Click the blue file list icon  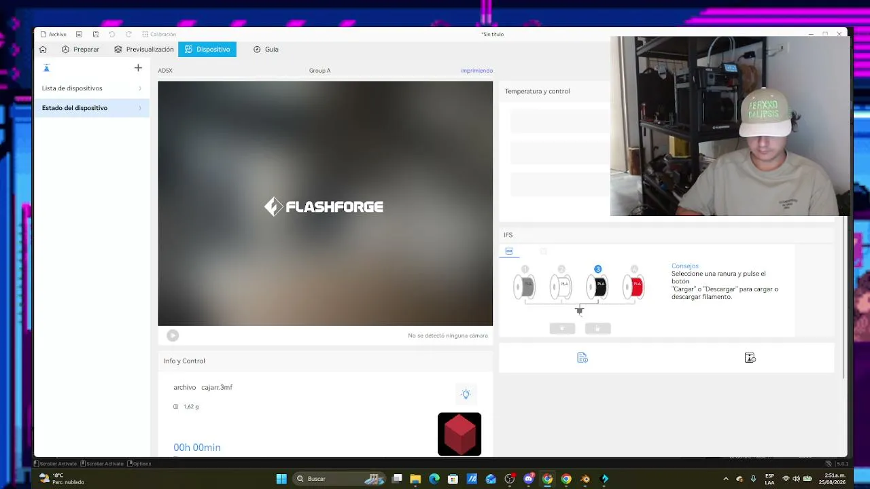pyautogui.click(x=582, y=358)
